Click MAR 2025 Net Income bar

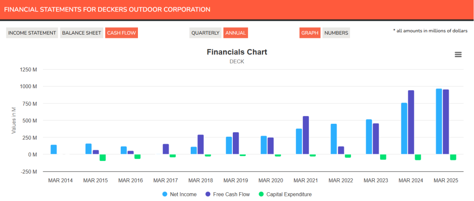pos(439,122)
